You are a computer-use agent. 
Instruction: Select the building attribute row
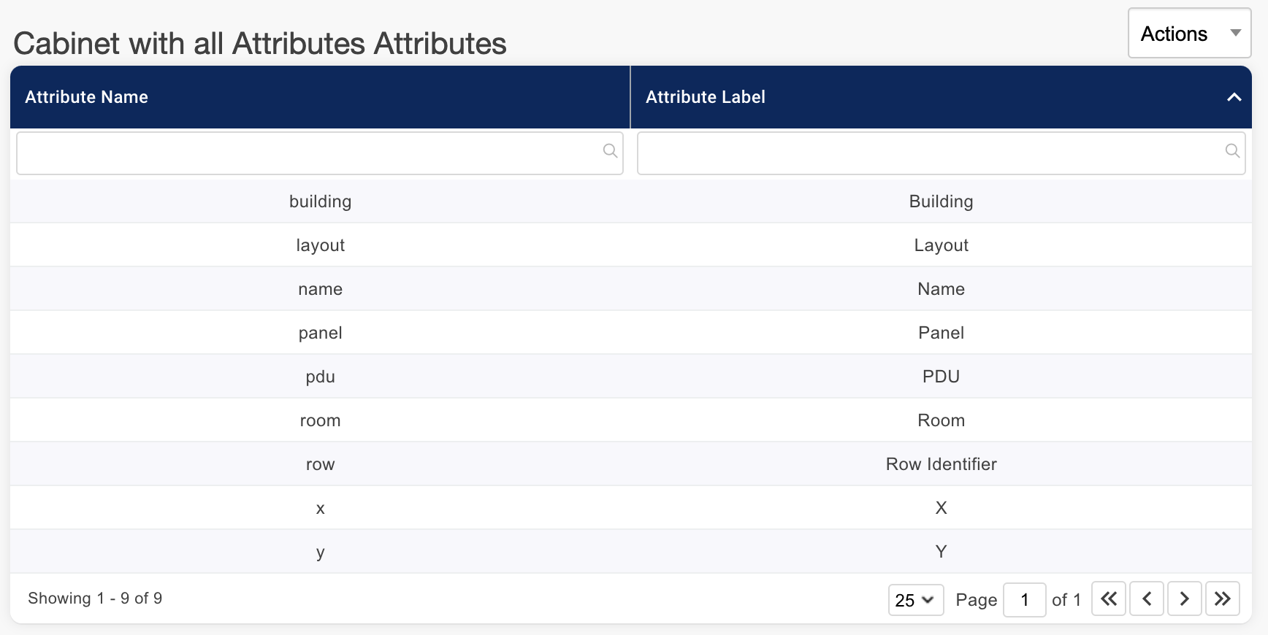320,201
